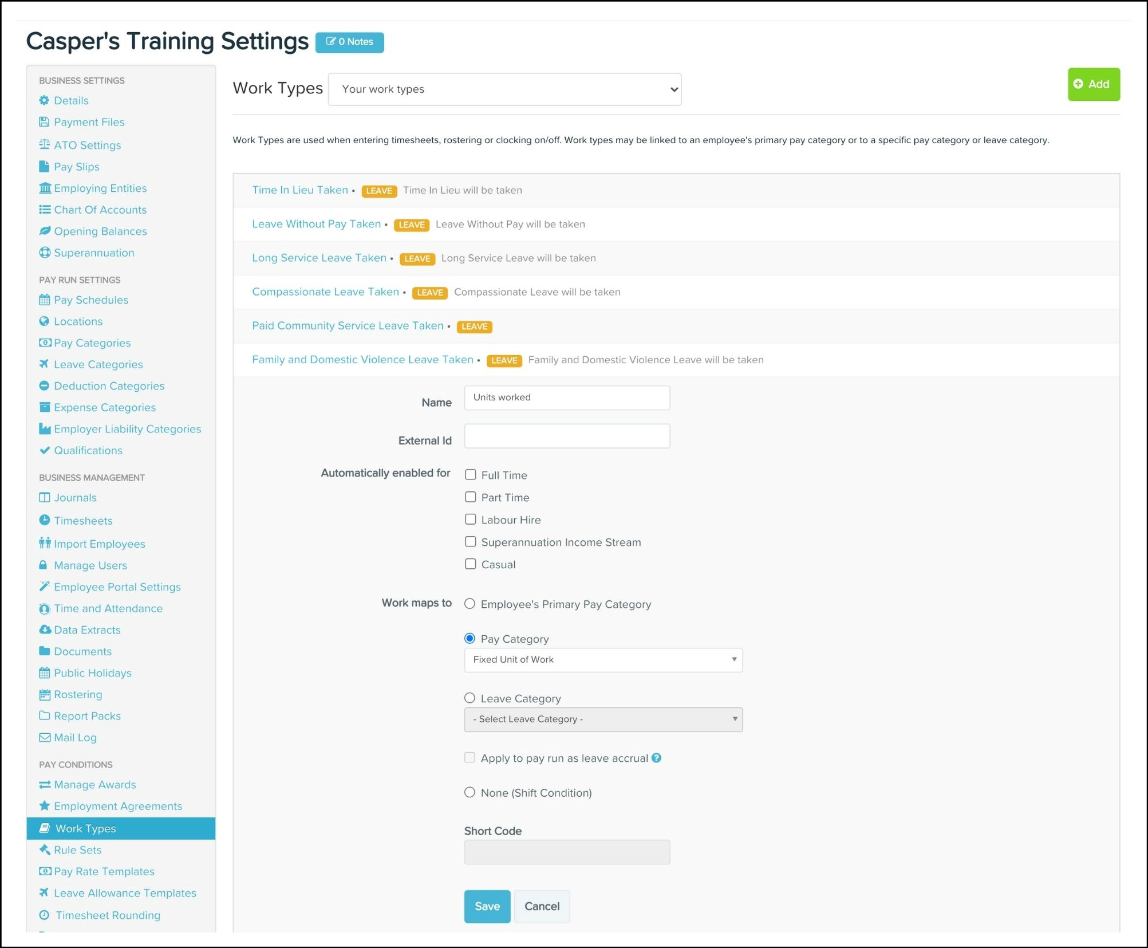Open the Select Leave Category dropdown
The image size is (1148, 948).
[603, 719]
